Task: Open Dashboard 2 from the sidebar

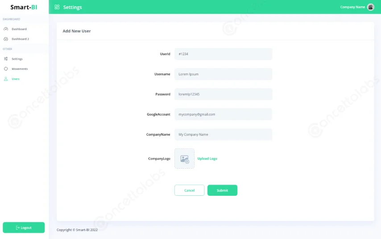Action: (x=20, y=39)
